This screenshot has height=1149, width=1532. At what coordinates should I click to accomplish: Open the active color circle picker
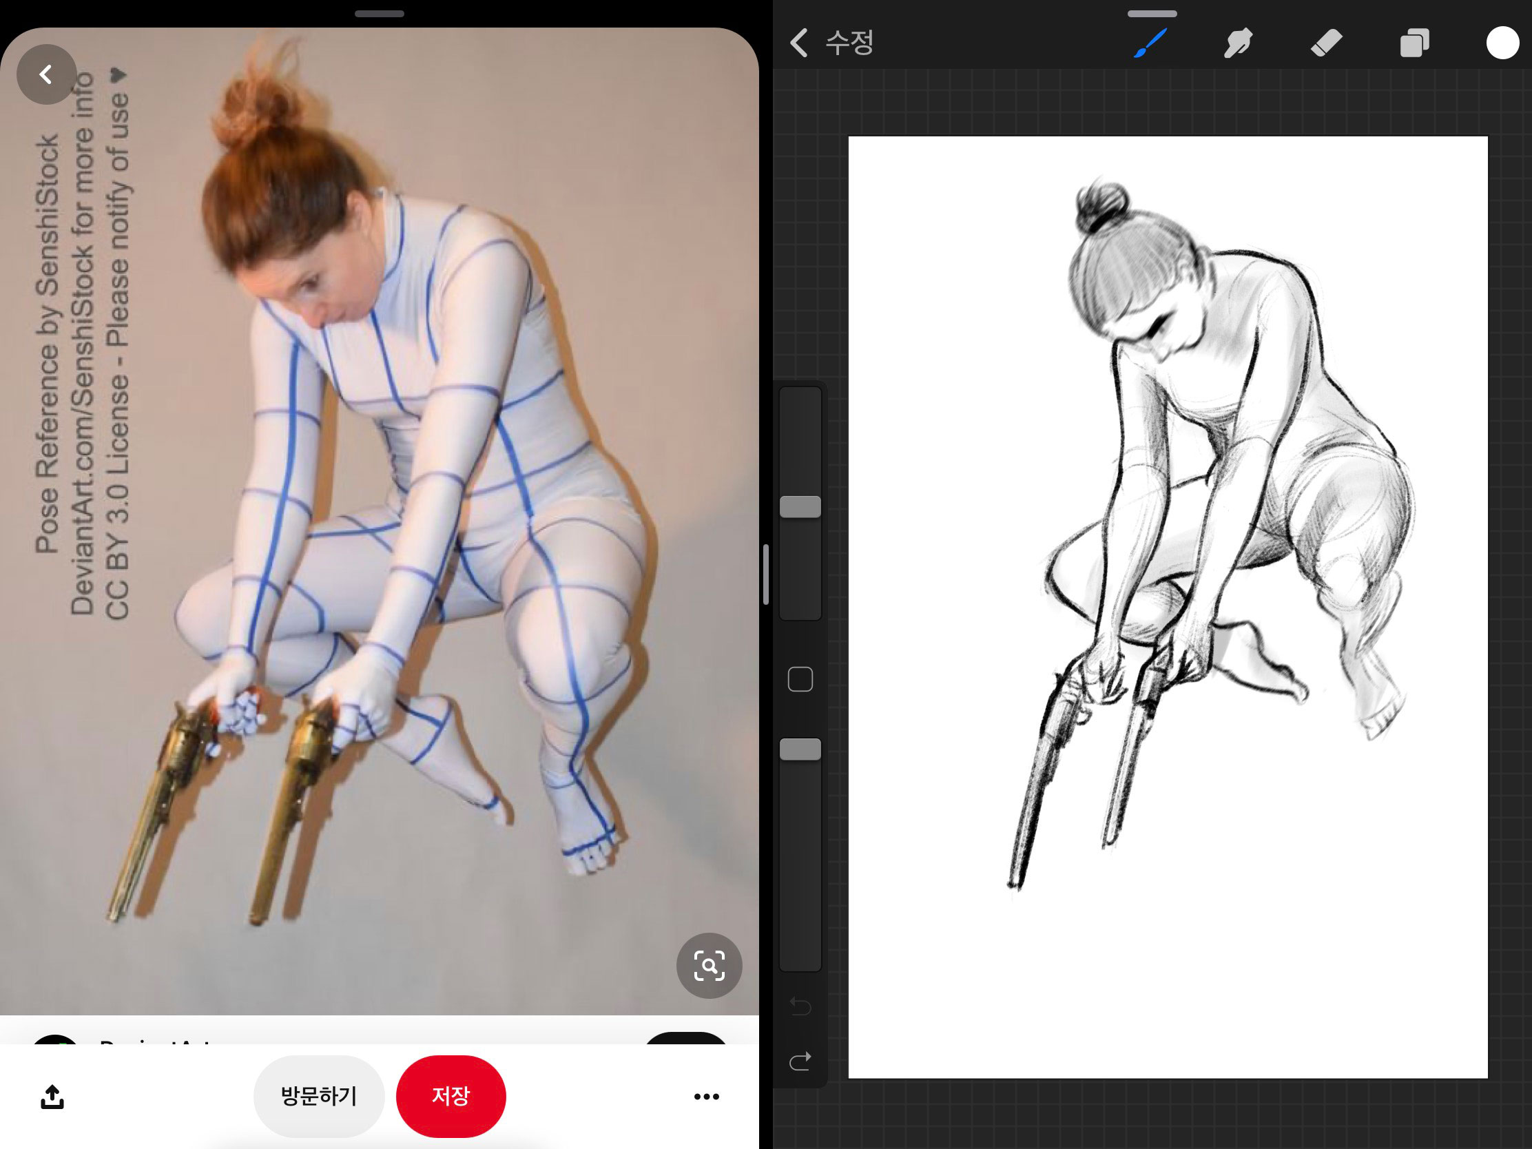[1502, 43]
